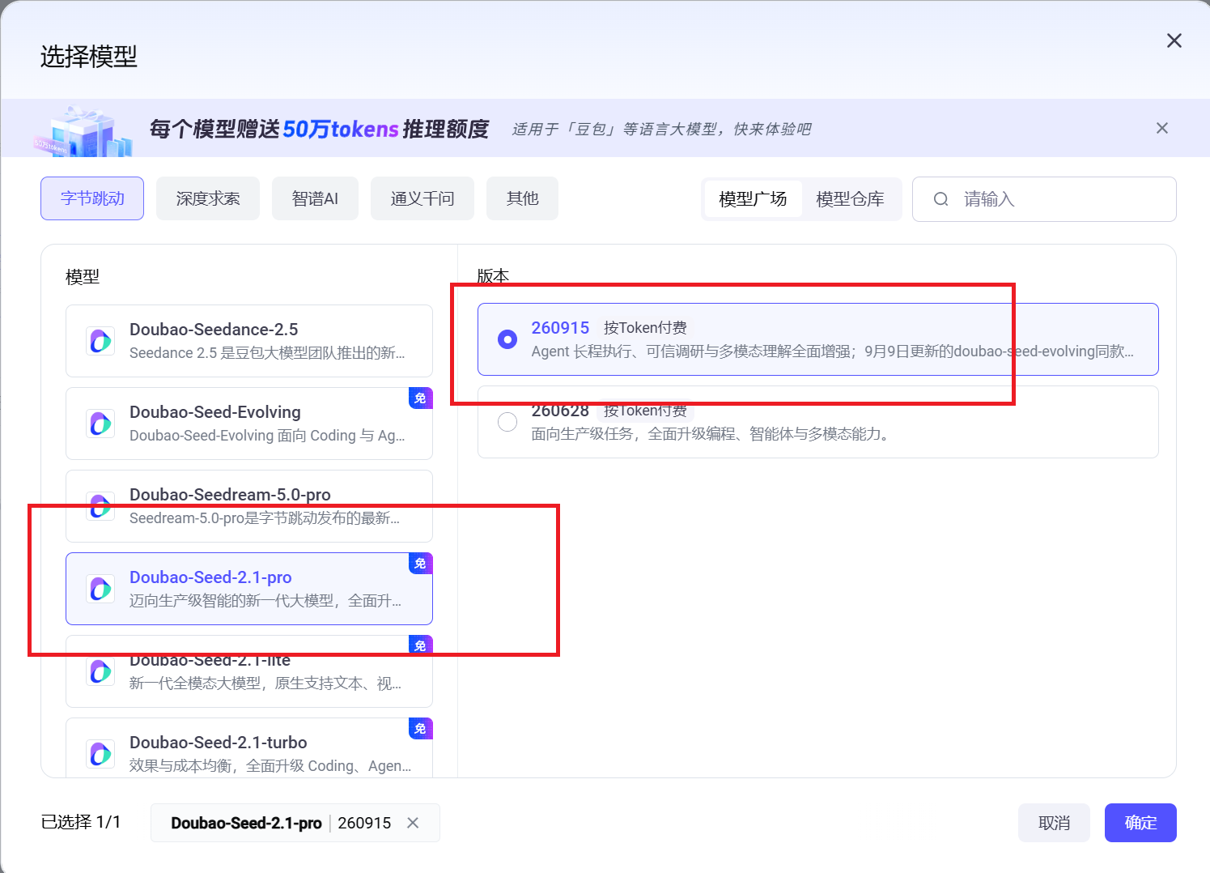Click the 新一代全模态大模型 description text

coord(265,683)
